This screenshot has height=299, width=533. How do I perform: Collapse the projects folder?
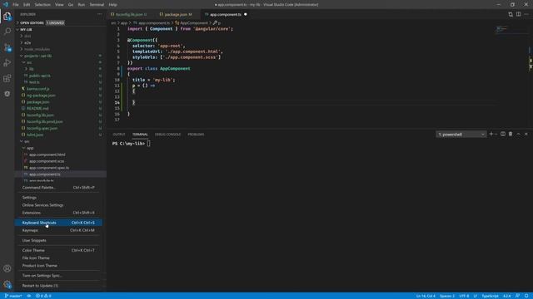pyautogui.click(x=37, y=56)
